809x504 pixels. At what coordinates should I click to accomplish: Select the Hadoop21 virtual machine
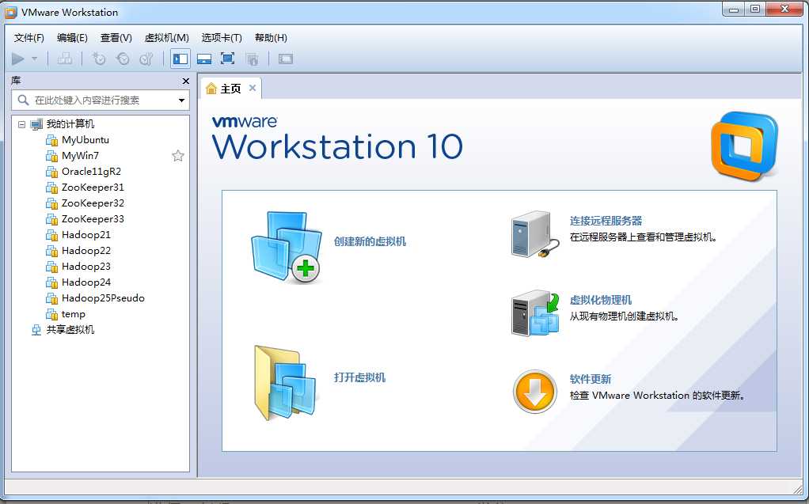click(x=86, y=235)
